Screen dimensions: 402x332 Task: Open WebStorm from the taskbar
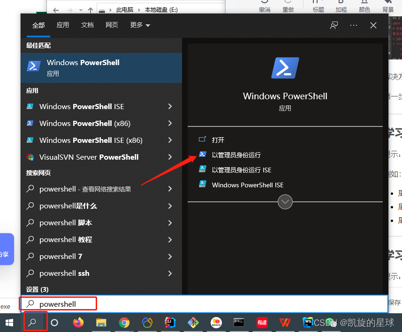click(x=308, y=323)
